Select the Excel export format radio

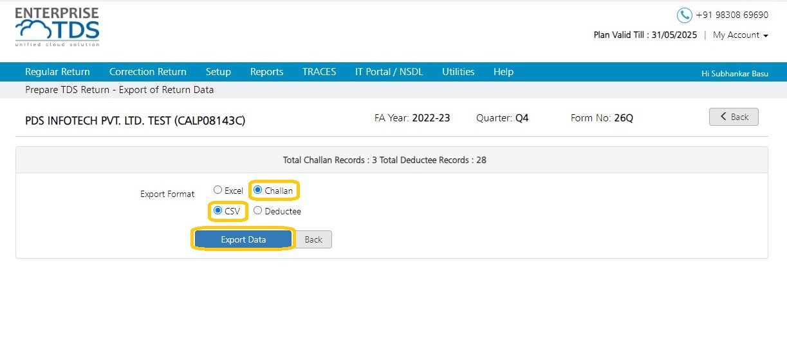218,190
